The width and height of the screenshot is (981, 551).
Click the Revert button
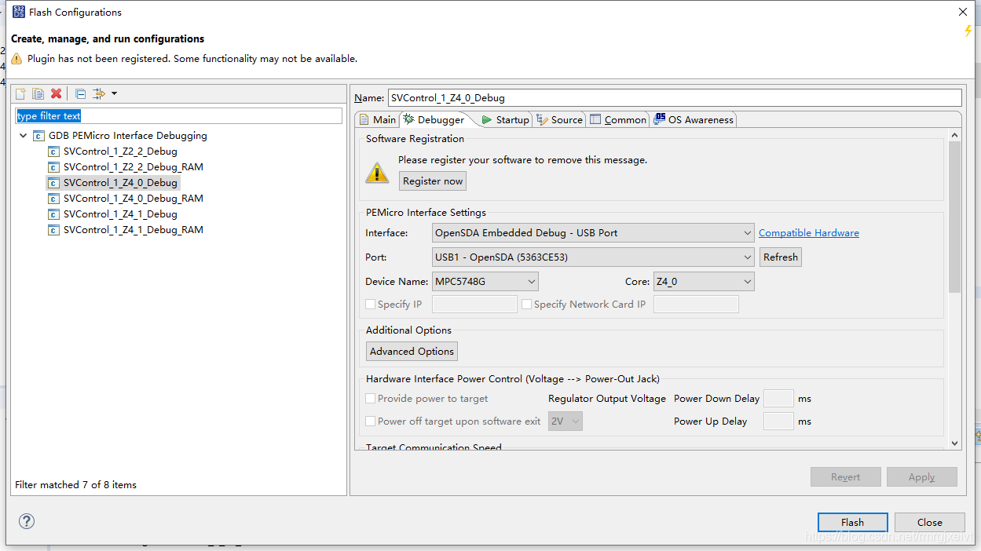point(846,476)
